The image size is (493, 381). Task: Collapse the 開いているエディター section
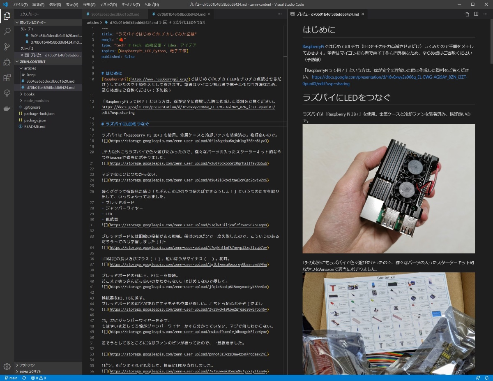(48, 23)
